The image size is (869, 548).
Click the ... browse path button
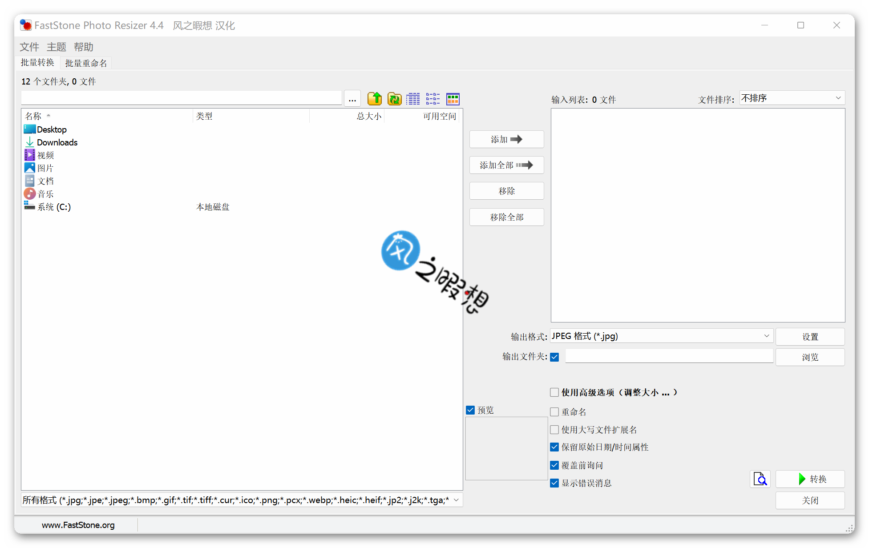click(352, 99)
